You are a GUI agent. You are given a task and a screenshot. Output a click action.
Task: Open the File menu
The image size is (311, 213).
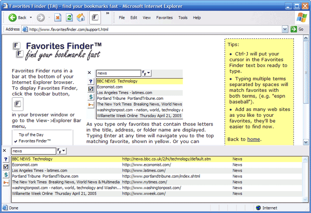pyautogui.click(x=122, y=18)
